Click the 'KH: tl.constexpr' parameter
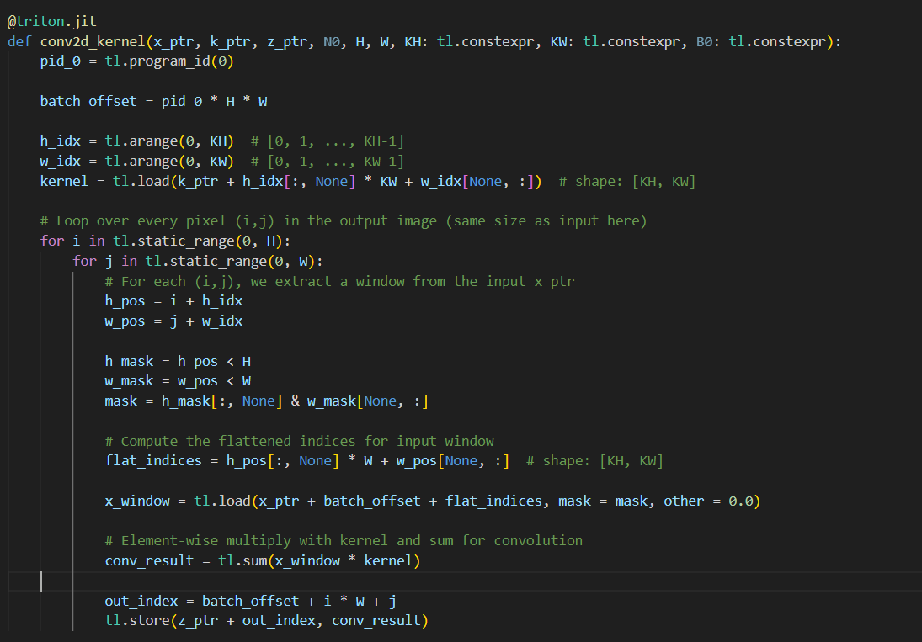This screenshot has height=642, width=922. pos(469,42)
